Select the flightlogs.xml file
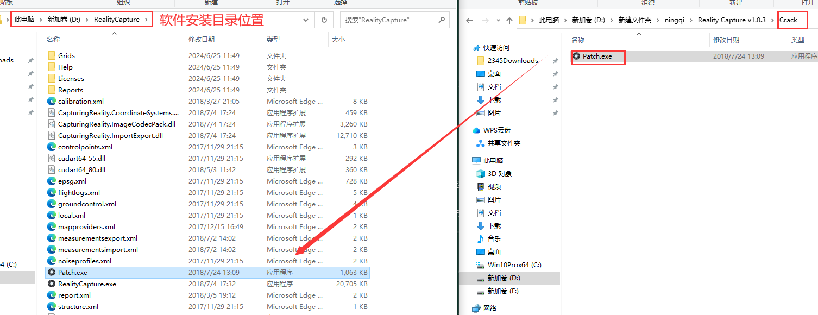This screenshot has height=315, width=818. tap(79, 192)
